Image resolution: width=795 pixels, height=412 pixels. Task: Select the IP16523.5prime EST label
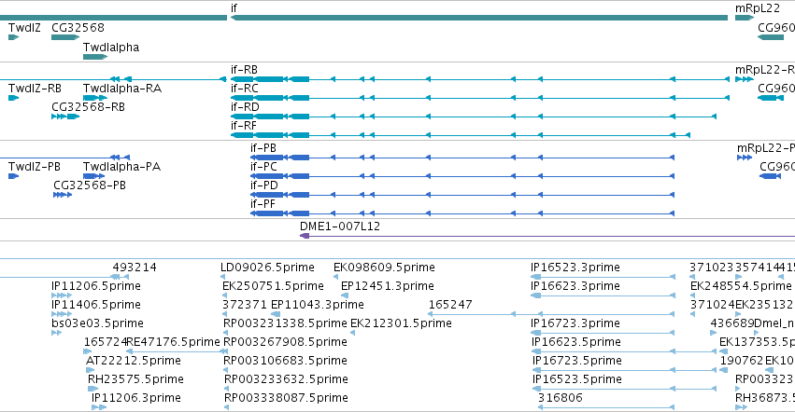(577, 379)
